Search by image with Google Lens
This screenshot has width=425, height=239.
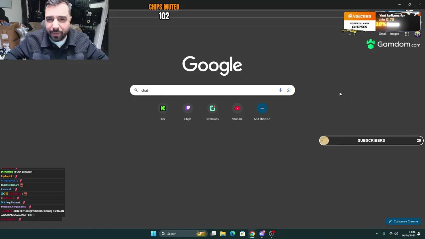click(289, 90)
